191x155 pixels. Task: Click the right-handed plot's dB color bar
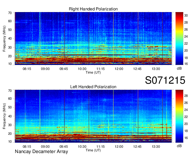click(179, 38)
